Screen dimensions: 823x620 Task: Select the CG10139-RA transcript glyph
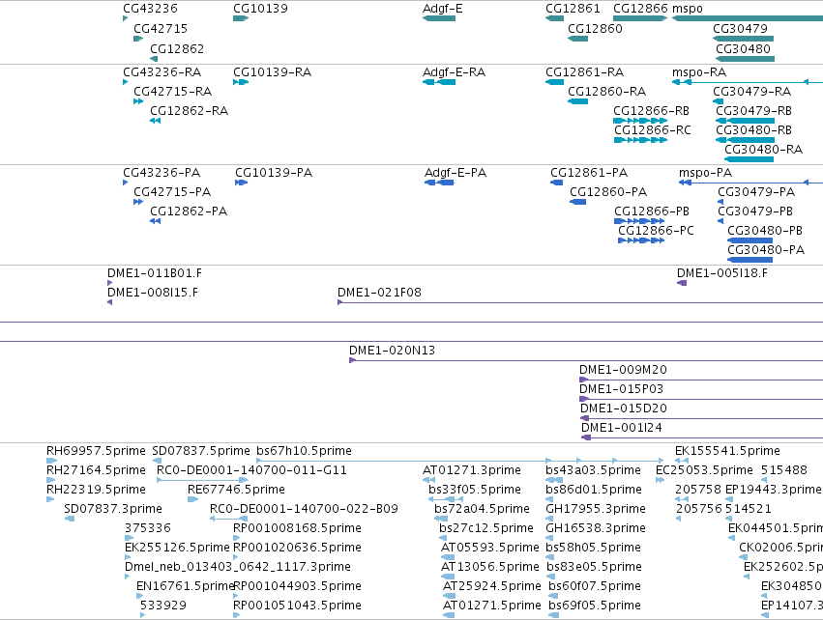[241, 82]
